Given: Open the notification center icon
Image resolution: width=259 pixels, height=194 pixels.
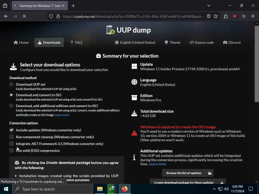Looking at the screenshot, I should pos(251,189).
